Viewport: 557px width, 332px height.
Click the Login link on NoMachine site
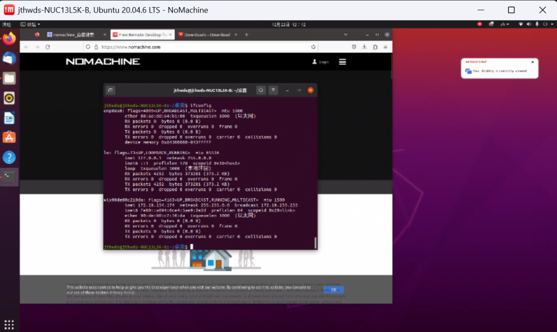[321, 62]
